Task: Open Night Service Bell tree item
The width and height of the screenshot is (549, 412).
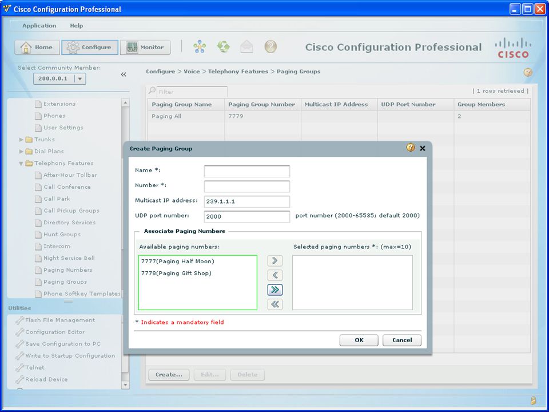Action: coord(65,259)
